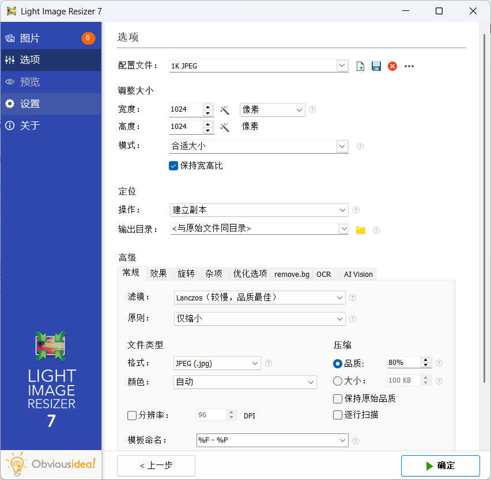Switch to the 旋转 tab
This screenshot has width=491, height=480.
tap(186, 274)
